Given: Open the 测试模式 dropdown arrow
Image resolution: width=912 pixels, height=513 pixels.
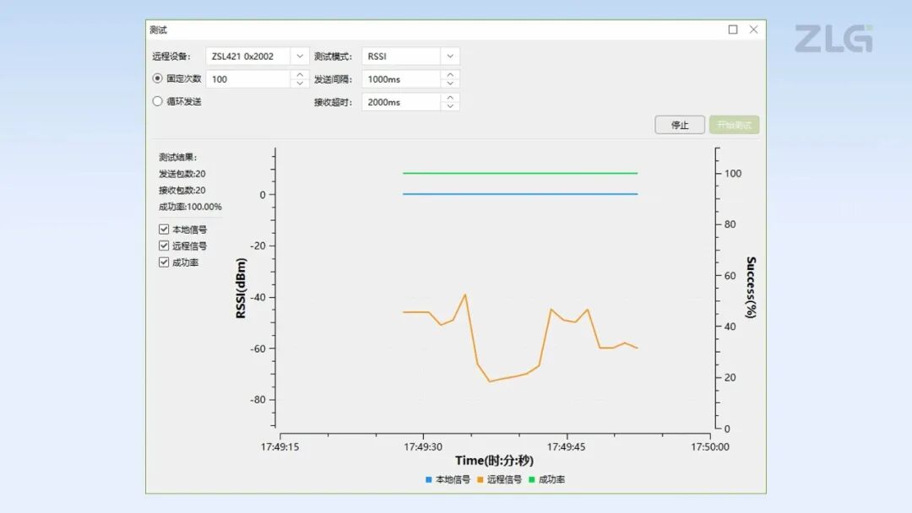Looking at the screenshot, I should coord(450,57).
